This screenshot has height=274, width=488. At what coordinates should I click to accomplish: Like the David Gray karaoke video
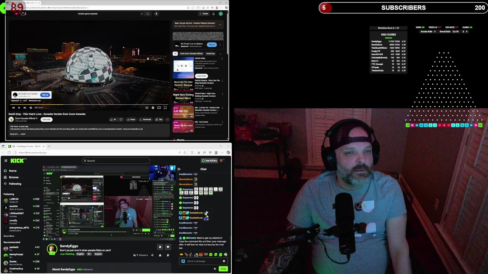point(113,119)
